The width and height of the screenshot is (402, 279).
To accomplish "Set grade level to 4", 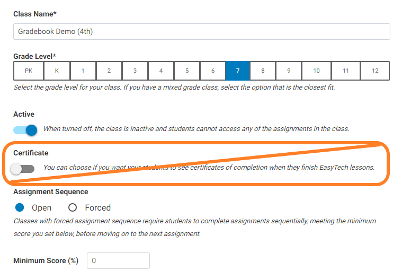I will point(161,71).
